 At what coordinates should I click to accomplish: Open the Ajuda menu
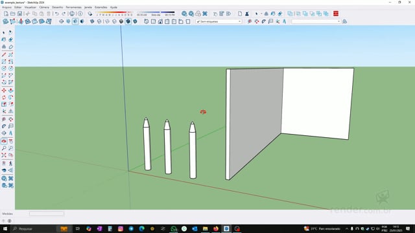click(x=113, y=7)
